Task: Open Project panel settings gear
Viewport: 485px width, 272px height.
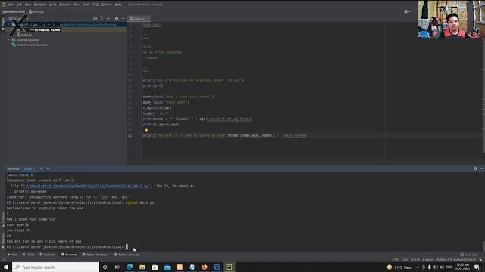Action: pyautogui.click(x=117, y=18)
